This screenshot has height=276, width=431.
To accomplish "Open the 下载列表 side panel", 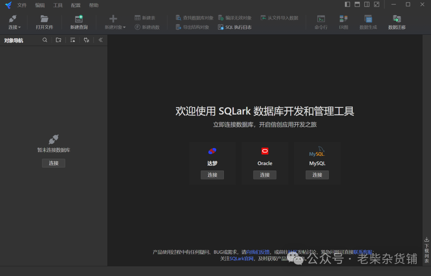I will click(x=427, y=250).
